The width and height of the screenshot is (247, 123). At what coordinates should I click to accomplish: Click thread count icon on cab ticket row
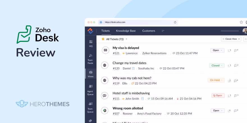coord(229,81)
